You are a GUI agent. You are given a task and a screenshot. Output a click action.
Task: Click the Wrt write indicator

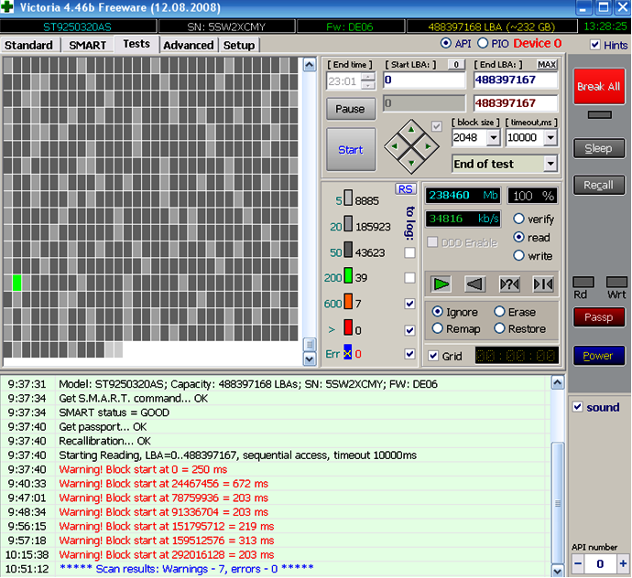(x=616, y=283)
